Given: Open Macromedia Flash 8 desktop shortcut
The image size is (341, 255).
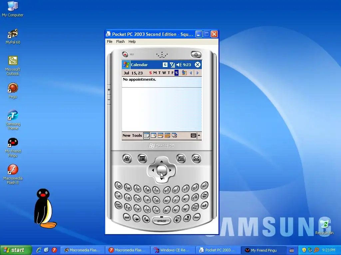Looking at the screenshot, I should click(13, 175).
